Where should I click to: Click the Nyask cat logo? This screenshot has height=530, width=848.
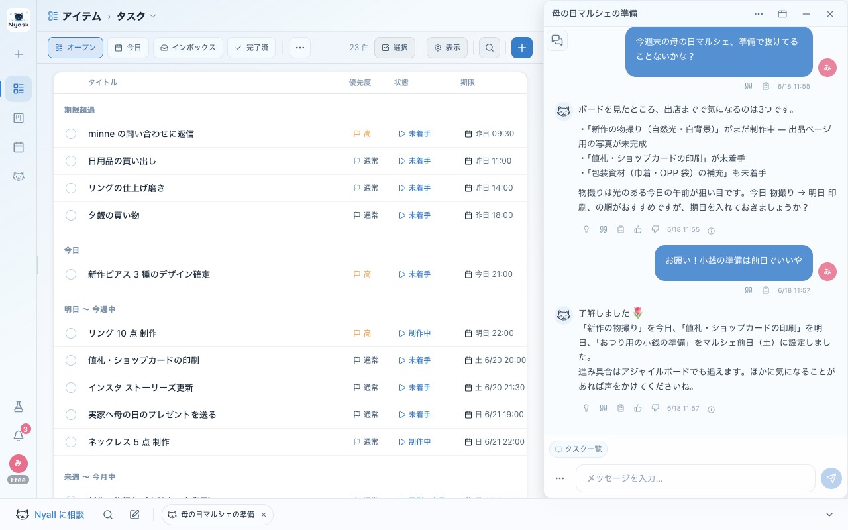tap(19, 19)
